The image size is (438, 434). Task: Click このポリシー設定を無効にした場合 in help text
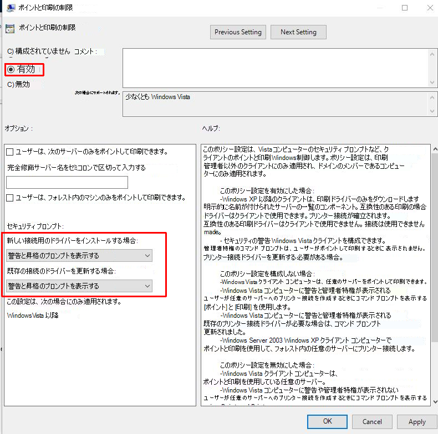click(267, 365)
